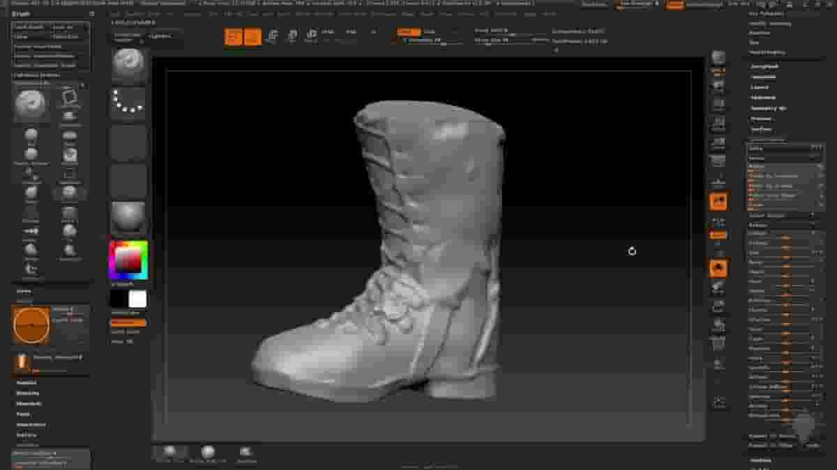Toggle the orange Edit mode button
The image size is (837, 470).
coord(232,33)
